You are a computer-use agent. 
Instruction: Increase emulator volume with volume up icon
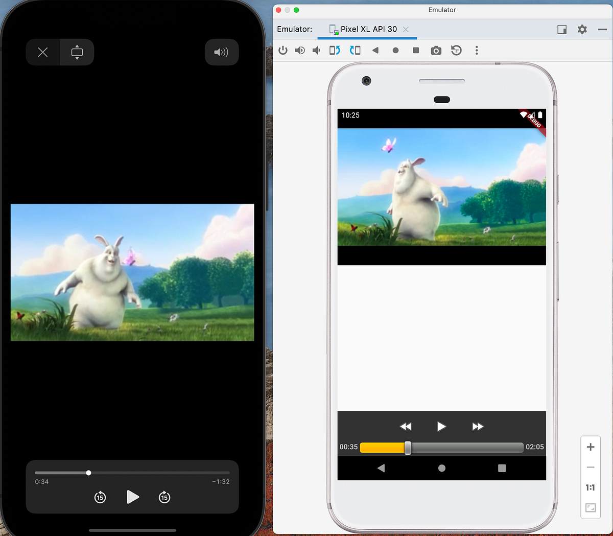(x=300, y=50)
